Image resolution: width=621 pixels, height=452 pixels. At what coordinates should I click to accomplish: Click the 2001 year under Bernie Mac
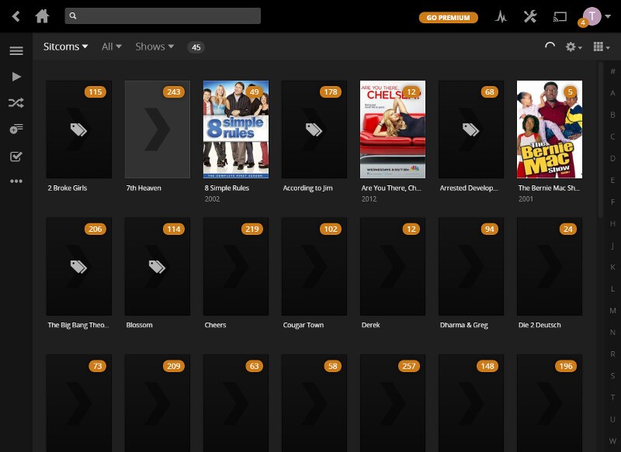[526, 199]
